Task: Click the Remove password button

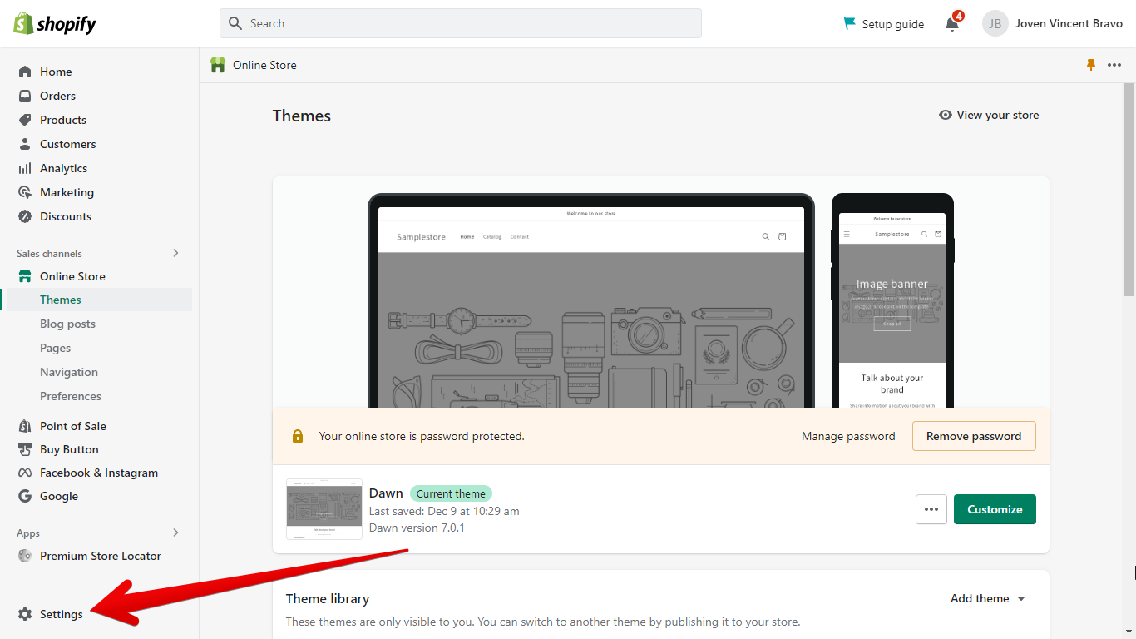Action: click(974, 435)
